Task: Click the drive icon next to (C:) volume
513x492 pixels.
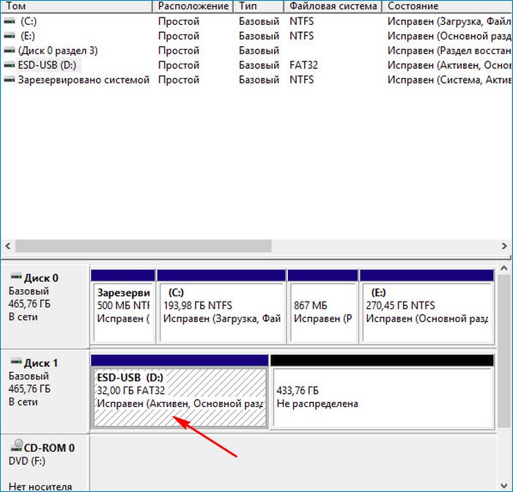Action: 9,22
